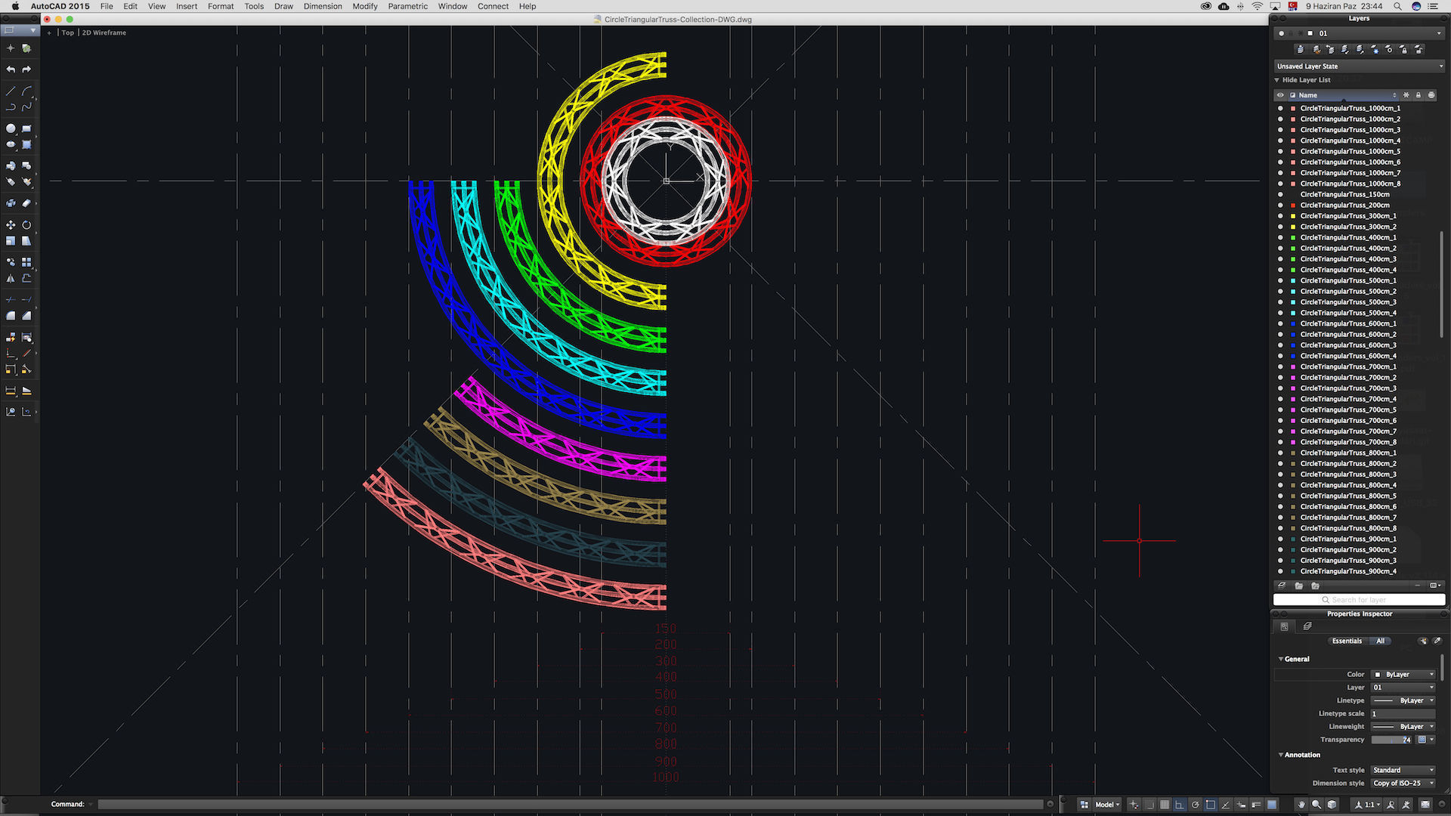The width and height of the screenshot is (1451, 816).
Task: Click Hide Layer List
Action: tap(1305, 80)
